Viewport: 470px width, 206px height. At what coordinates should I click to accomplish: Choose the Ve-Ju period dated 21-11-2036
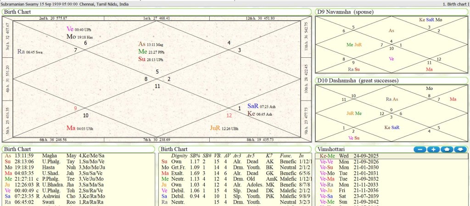(363, 189)
